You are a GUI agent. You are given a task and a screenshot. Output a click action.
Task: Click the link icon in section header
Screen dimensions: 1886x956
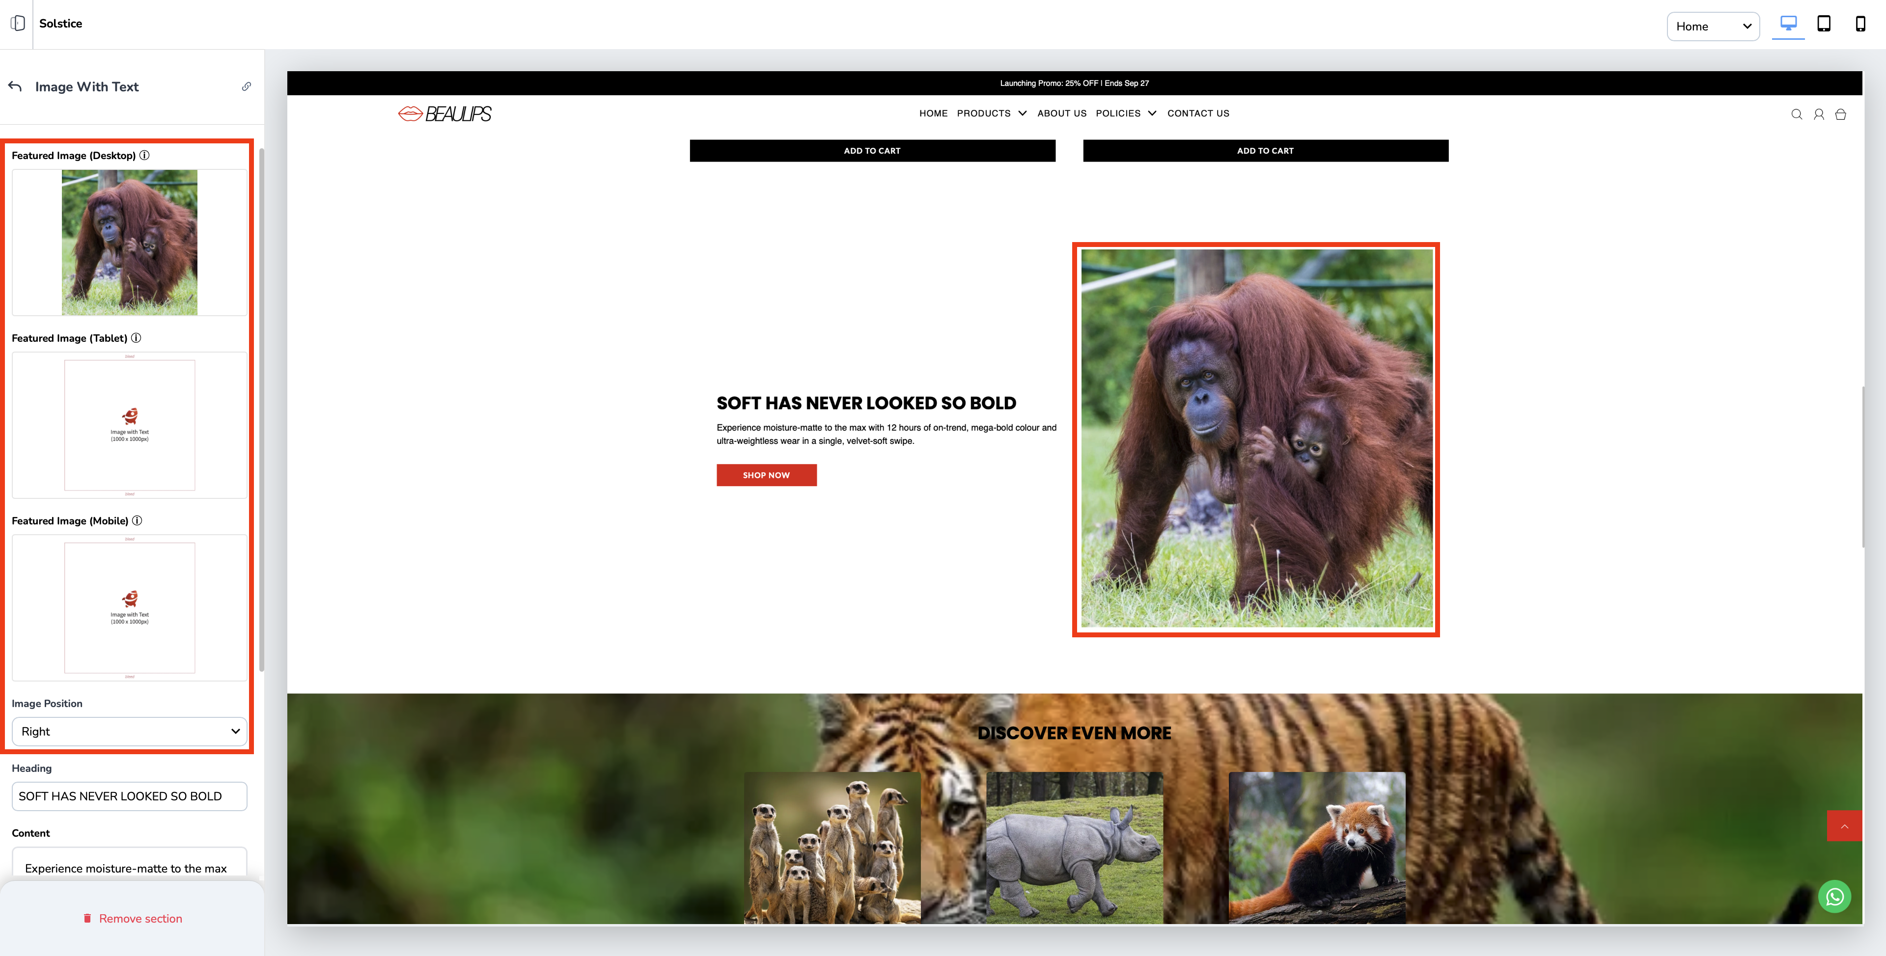point(247,86)
